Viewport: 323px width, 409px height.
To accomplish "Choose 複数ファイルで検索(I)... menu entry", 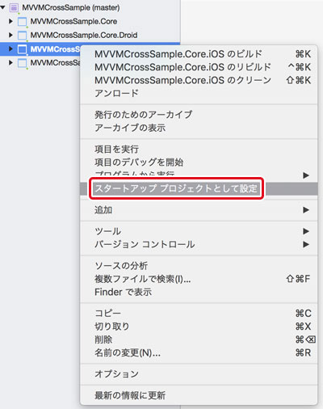I will [199, 279].
